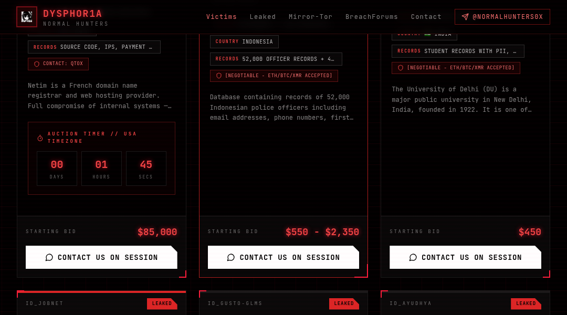Image resolution: width=567 pixels, height=315 pixels.
Task: Click the 45 Secs timer box
Action: [x=146, y=169]
